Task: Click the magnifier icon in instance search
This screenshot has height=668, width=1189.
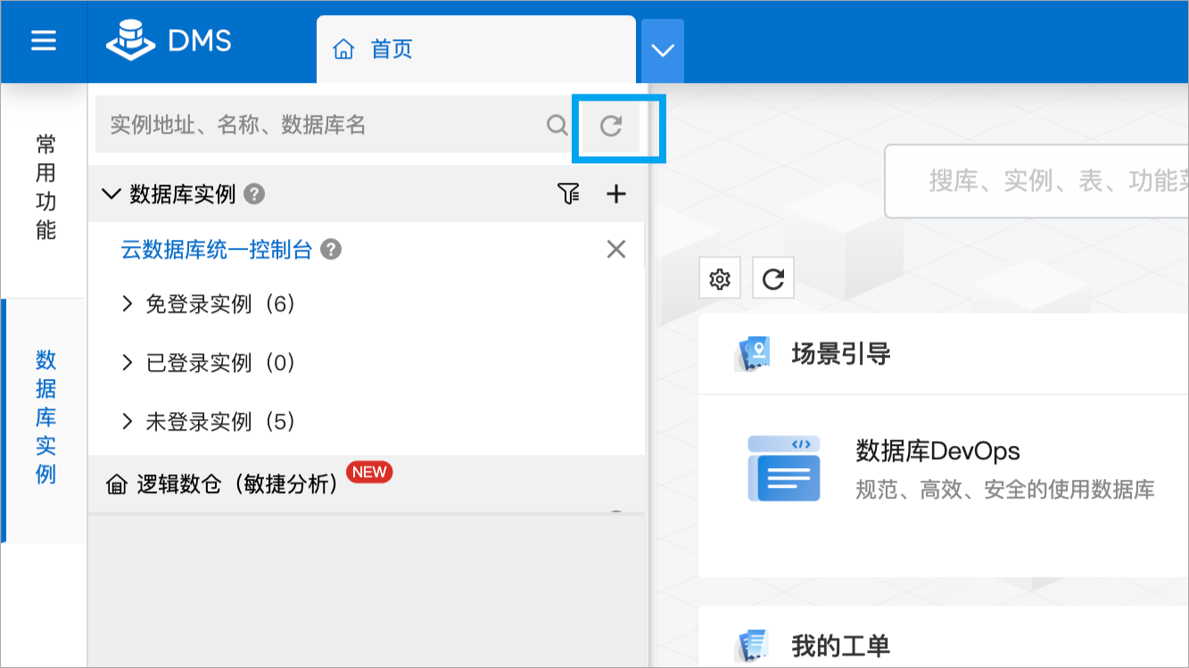Action: pyautogui.click(x=557, y=126)
